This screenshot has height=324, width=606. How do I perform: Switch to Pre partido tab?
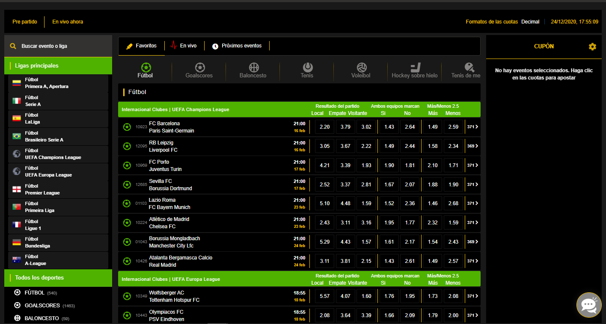(x=25, y=22)
